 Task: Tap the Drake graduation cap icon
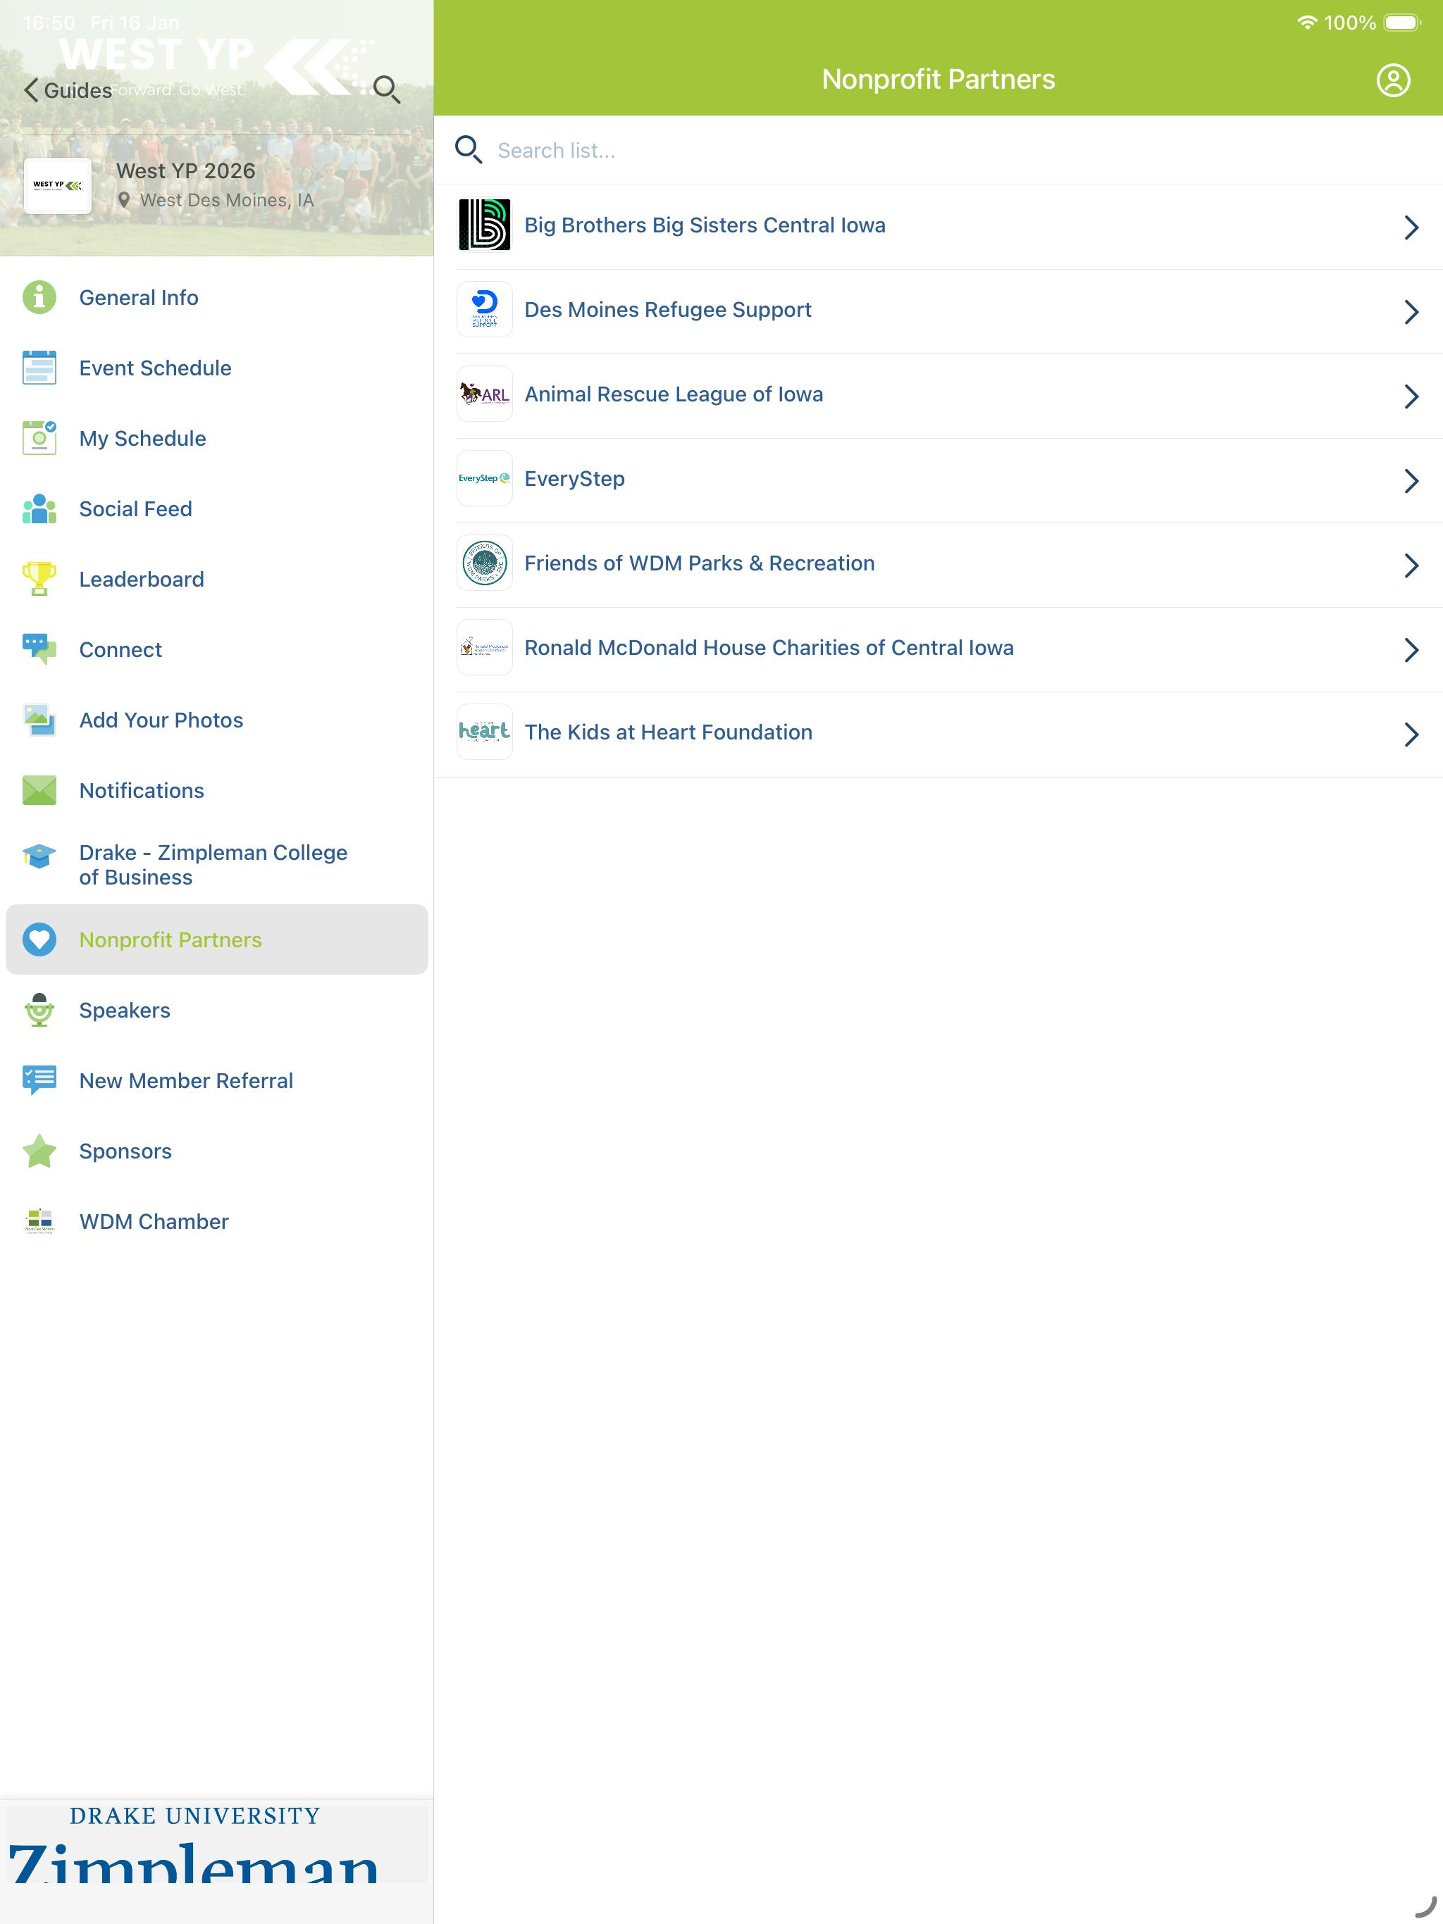(x=39, y=857)
